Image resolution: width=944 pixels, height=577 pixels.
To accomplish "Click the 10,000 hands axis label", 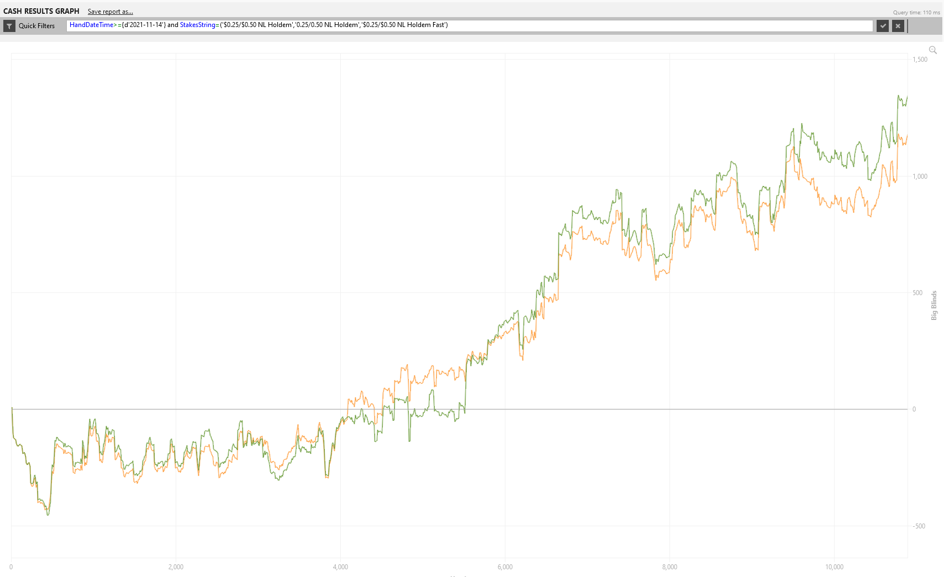I will click(834, 567).
